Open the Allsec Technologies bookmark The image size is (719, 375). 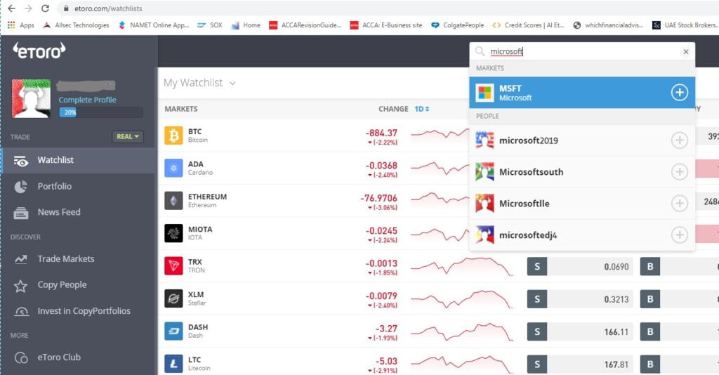(76, 25)
